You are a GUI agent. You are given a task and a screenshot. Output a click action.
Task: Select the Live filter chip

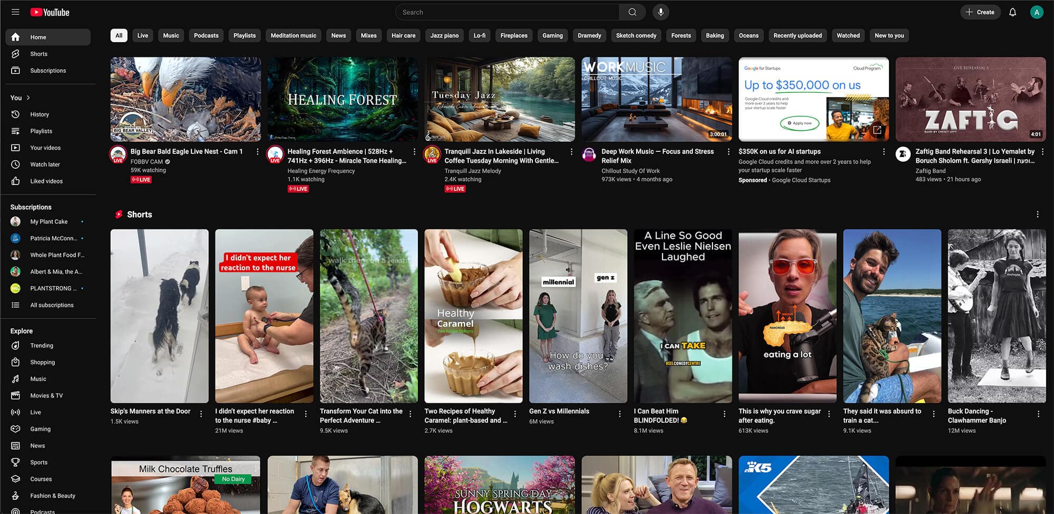(143, 35)
